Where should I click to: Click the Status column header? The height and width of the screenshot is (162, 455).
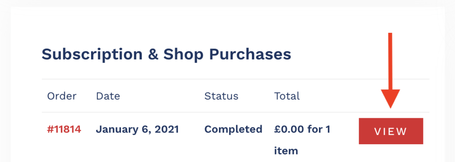point(221,96)
